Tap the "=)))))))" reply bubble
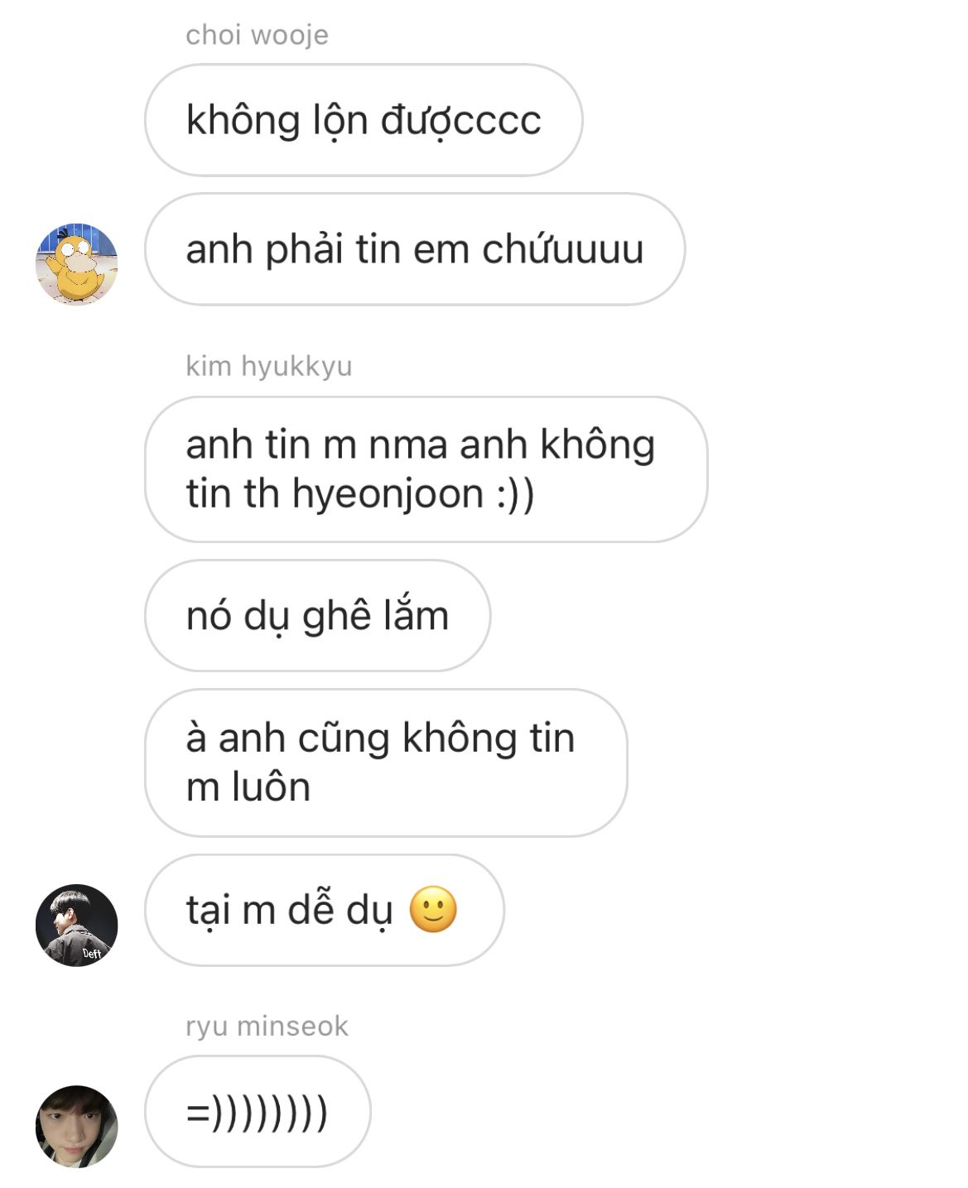 coord(258,1112)
